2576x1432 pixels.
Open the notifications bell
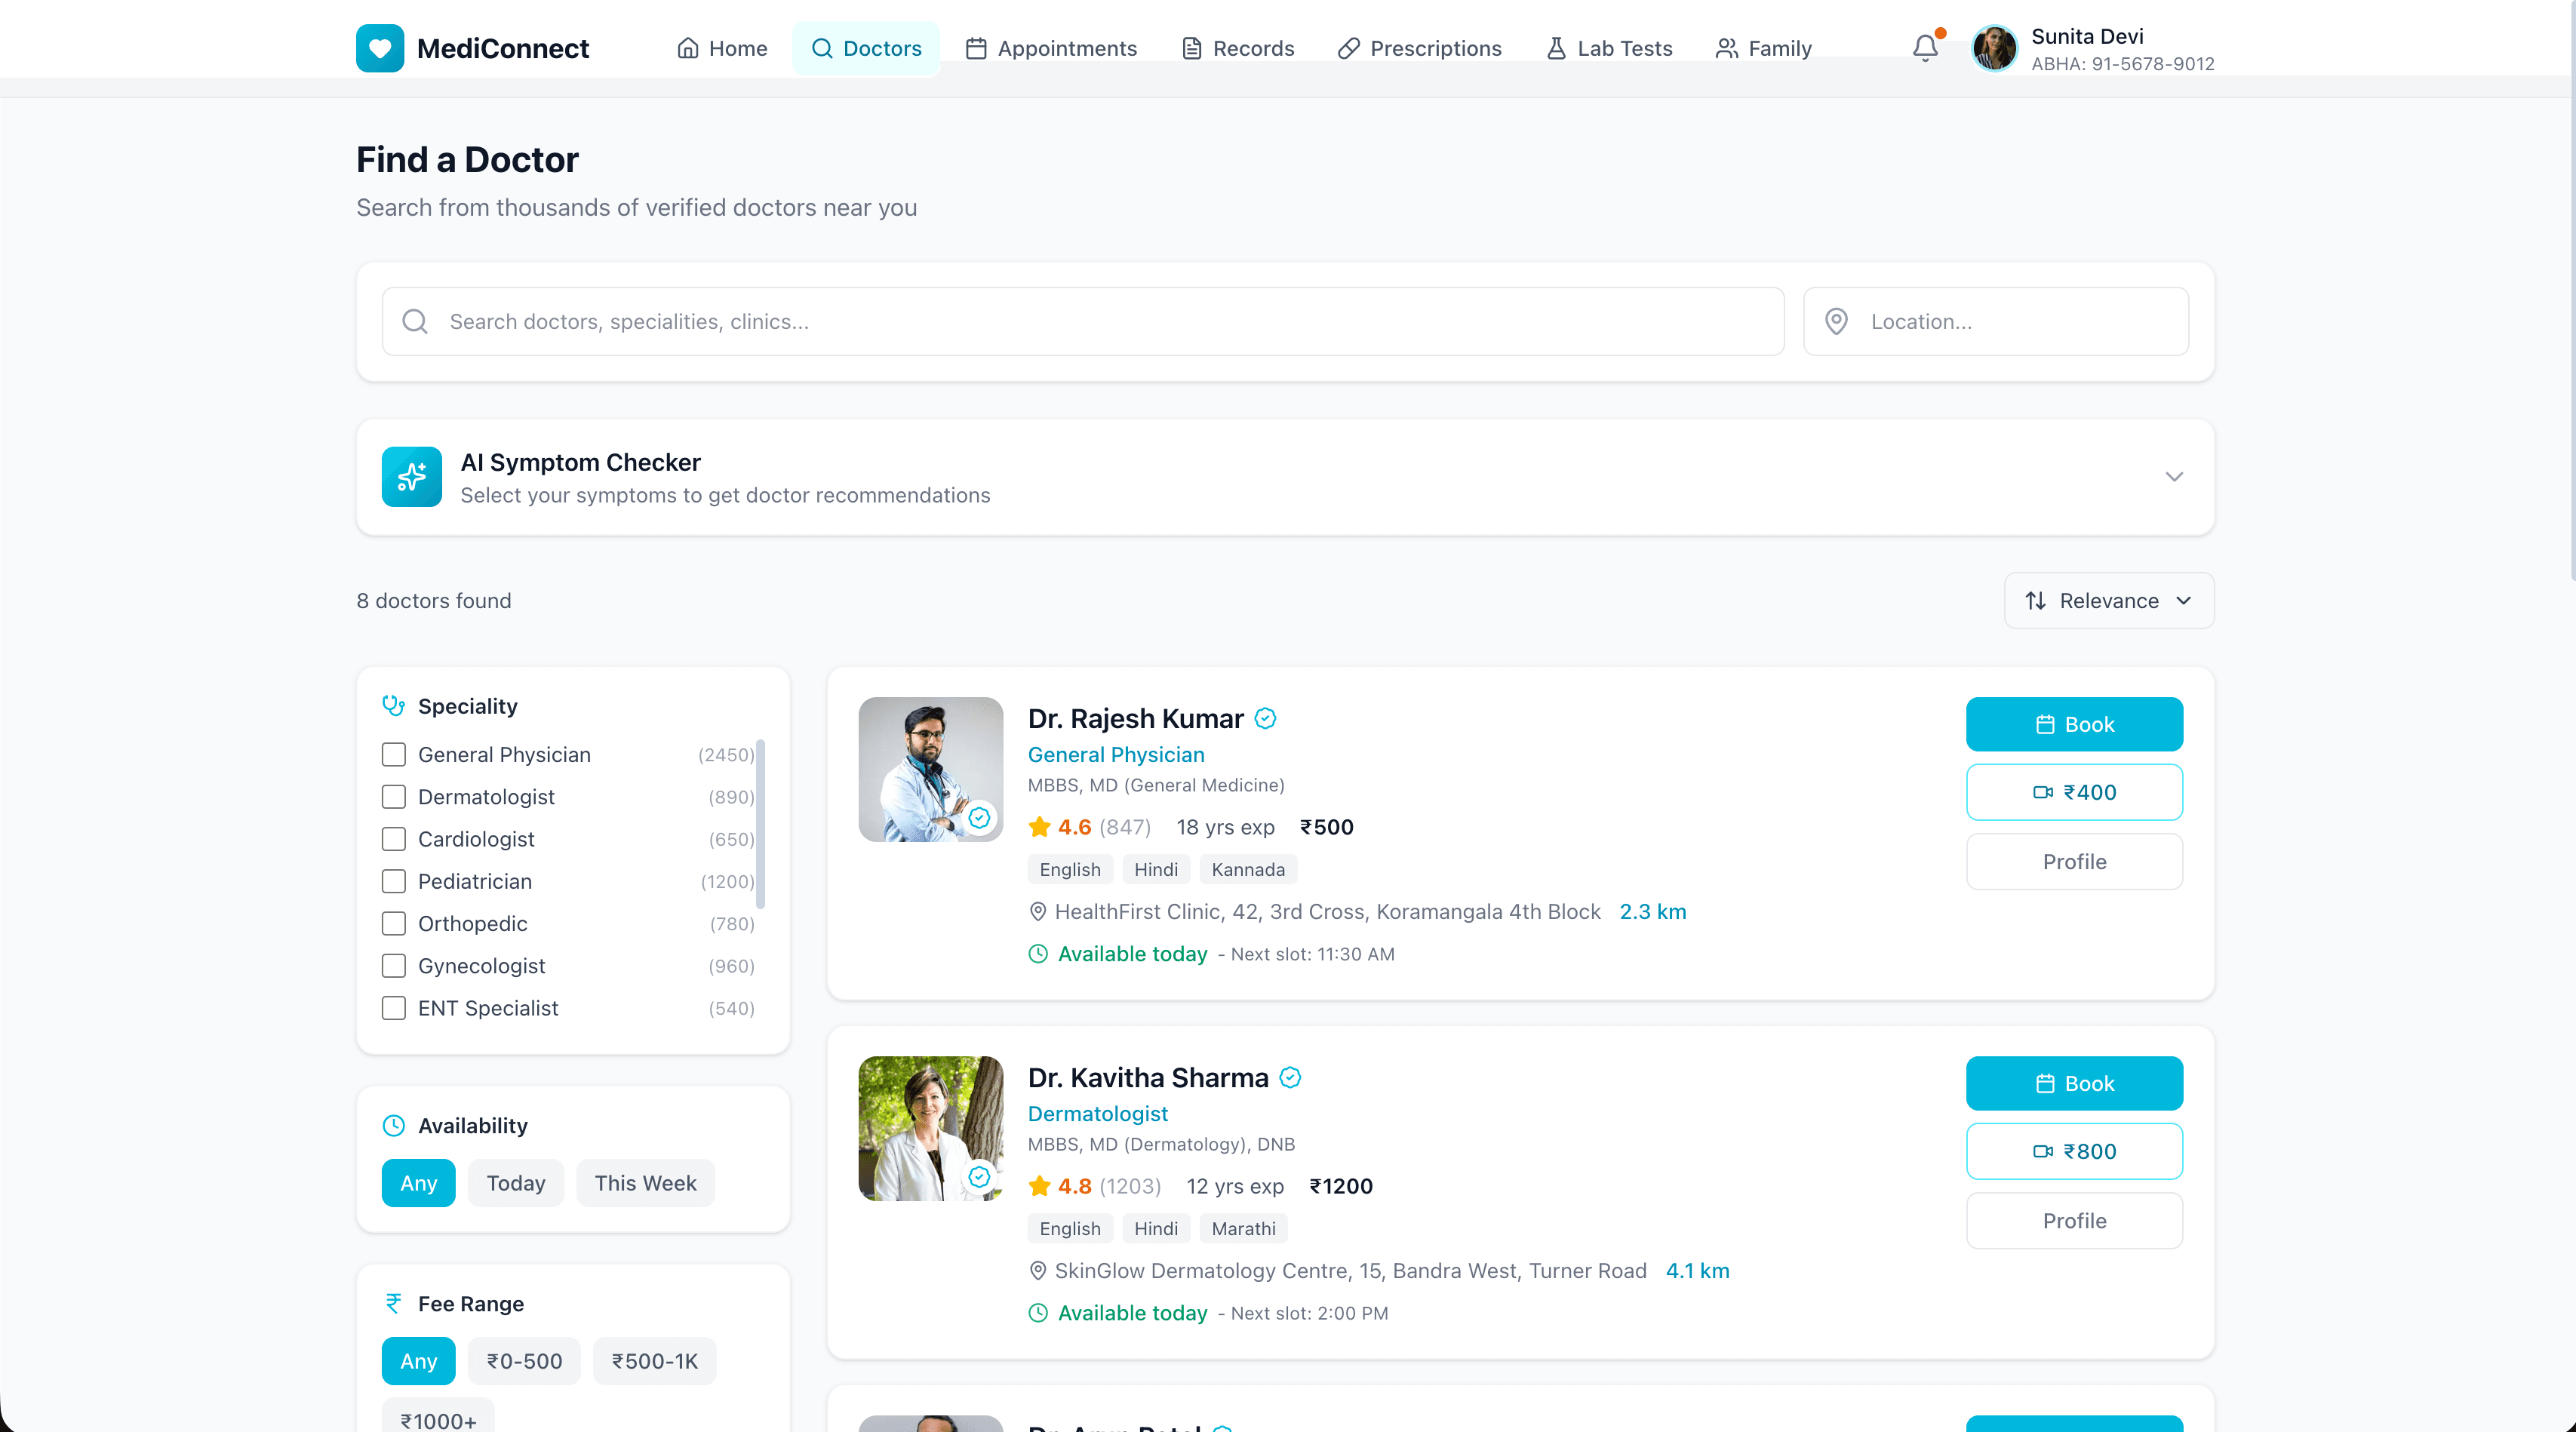[x=1924, y=47]
